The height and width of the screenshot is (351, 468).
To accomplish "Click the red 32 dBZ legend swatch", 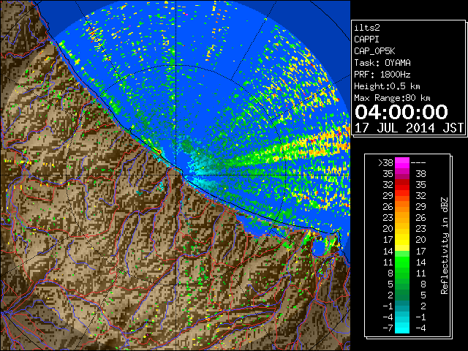I will point(402,185).
